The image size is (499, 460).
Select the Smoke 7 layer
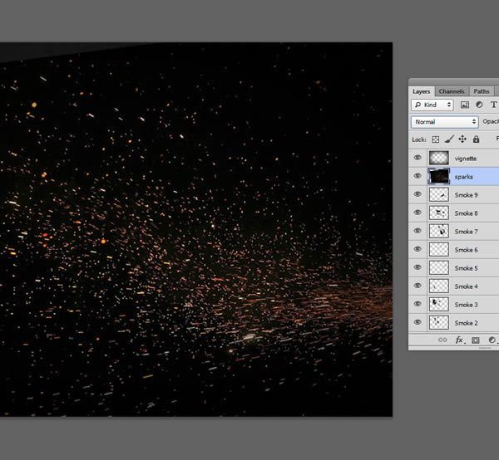tap(463, 232)
